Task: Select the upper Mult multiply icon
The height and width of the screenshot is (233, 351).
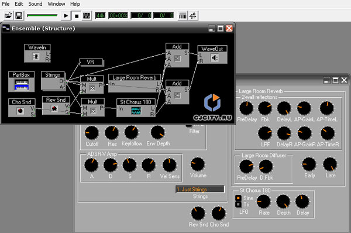Action: (x=92, y=88)
